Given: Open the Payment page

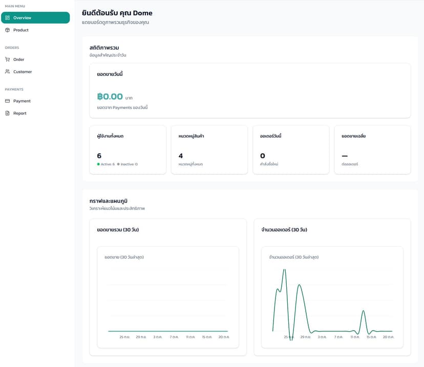Looking at the screenshot, I should tap(35, 101).
